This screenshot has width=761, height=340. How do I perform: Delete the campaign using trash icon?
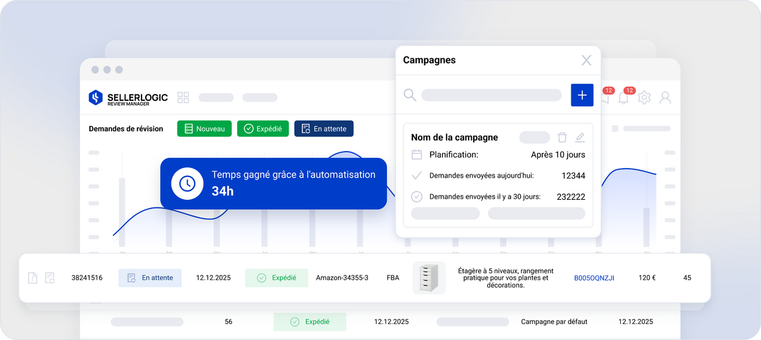coord(562,138)
